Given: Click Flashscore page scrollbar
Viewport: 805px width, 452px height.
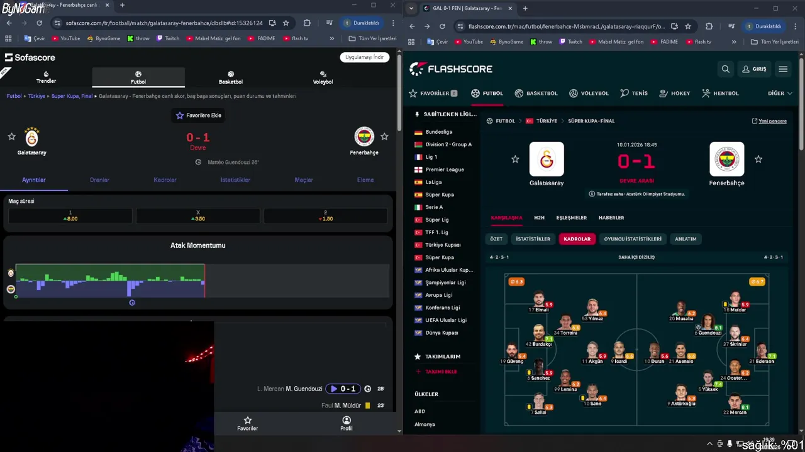Looking at the screenshot, I should 801,104.
